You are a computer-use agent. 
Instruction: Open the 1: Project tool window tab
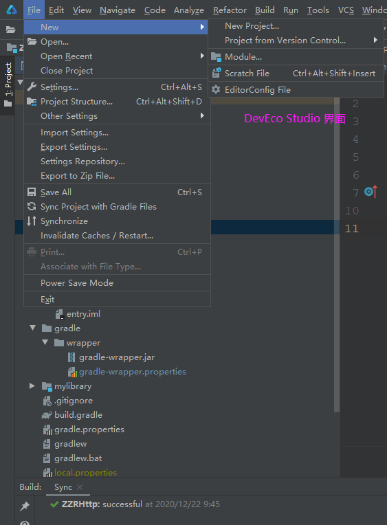click(8, 85)
